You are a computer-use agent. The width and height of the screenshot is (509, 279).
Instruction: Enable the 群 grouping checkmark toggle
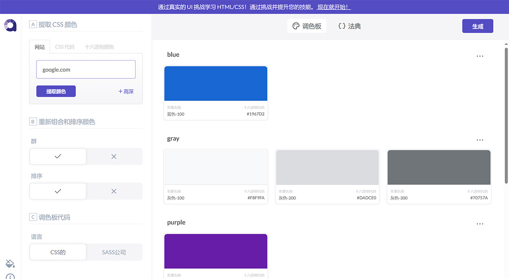58,156
